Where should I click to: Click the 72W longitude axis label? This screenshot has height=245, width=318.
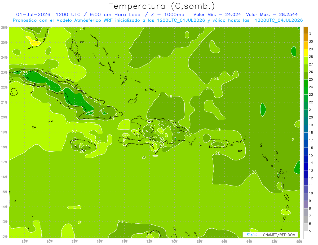(x=149, y=241)
